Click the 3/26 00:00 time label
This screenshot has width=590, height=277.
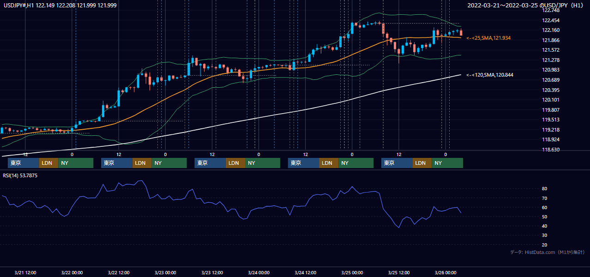445,272
